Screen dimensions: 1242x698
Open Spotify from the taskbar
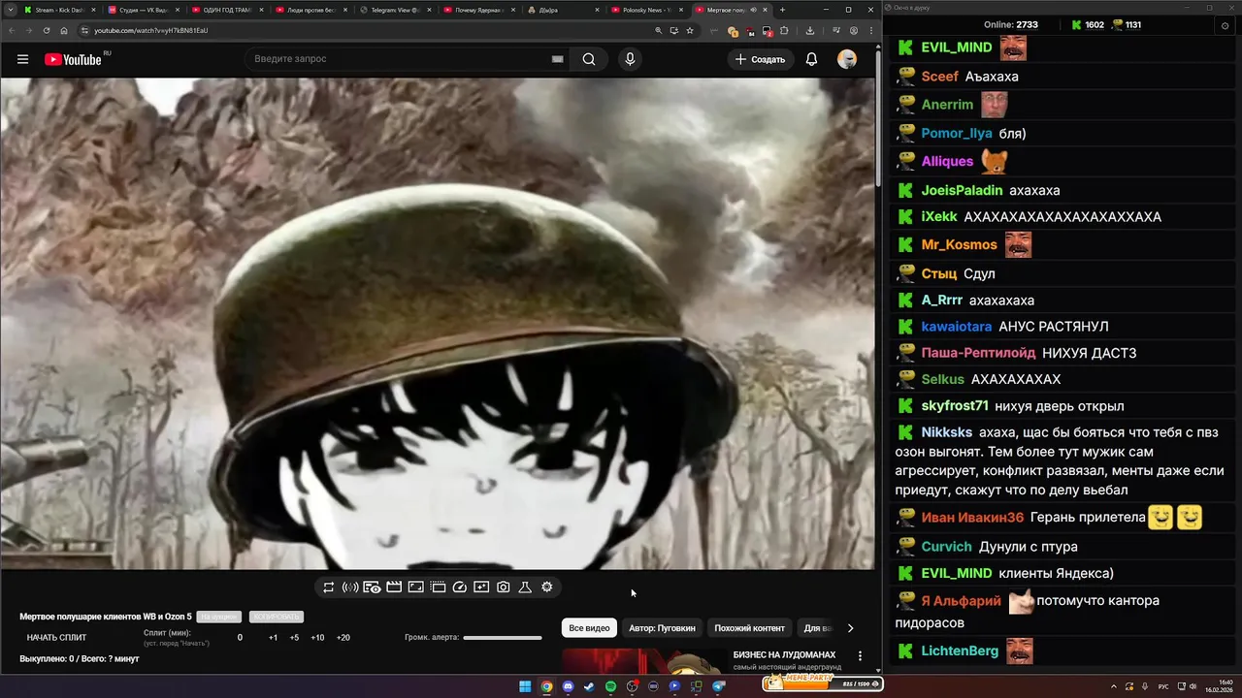pyautogui.click(x=610, y=686)
